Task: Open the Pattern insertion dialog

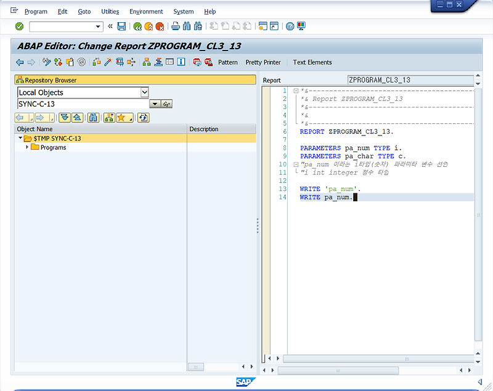Action: [228, 62]
